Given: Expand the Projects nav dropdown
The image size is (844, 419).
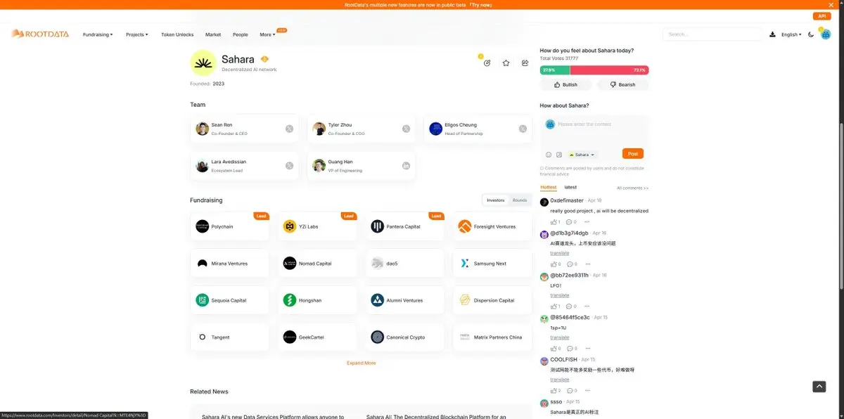Looking at the screenshot, I should (137, 34).
